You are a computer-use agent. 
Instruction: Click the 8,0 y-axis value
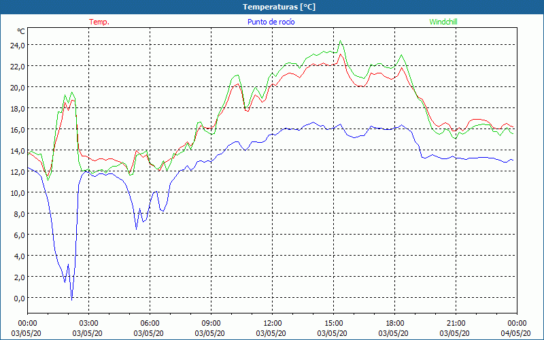pos(19,214)
